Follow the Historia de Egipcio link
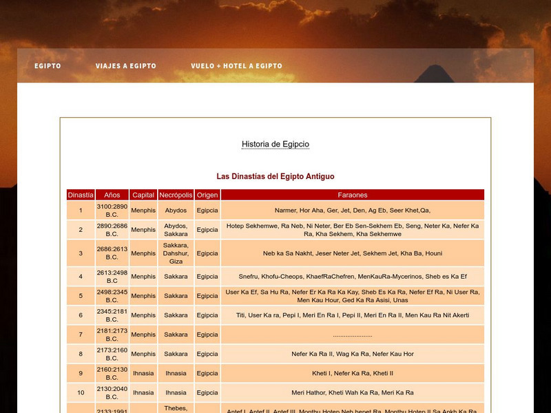 [x=275, y=144]
